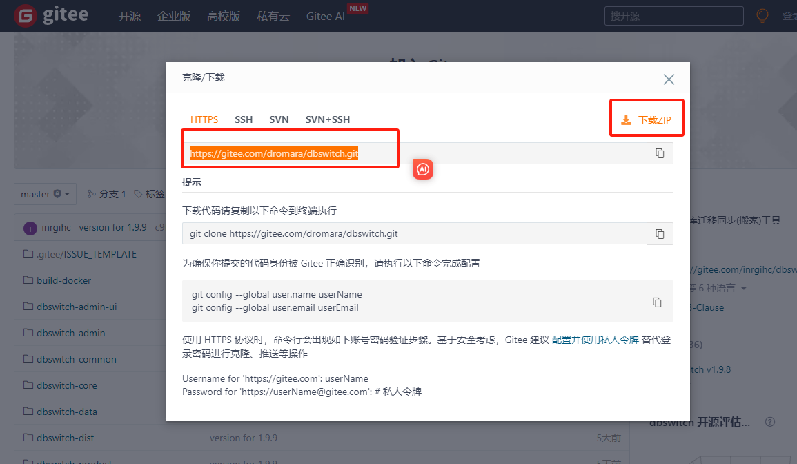Screen dimensions: 797x464
Task: Open the Gitee AI menu item
Action: coord(325,17)
